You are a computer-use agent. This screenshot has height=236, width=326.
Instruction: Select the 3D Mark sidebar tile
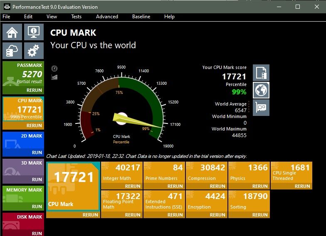(23, 167)
